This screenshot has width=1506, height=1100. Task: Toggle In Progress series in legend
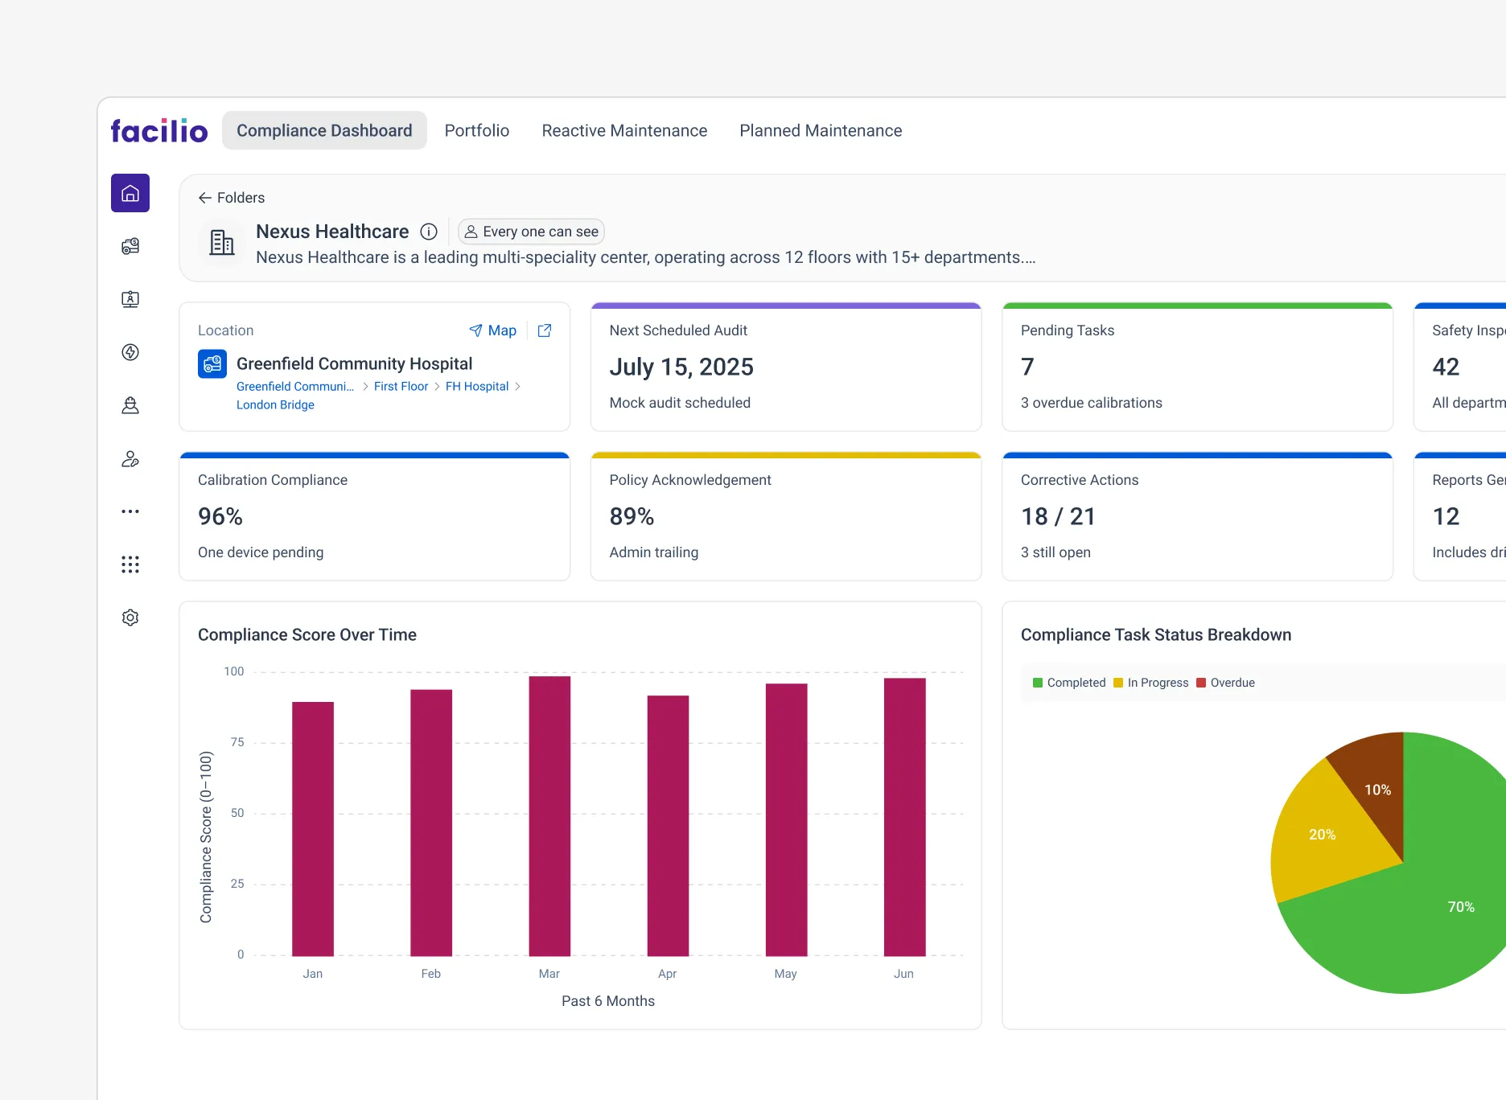[1151, 683]
